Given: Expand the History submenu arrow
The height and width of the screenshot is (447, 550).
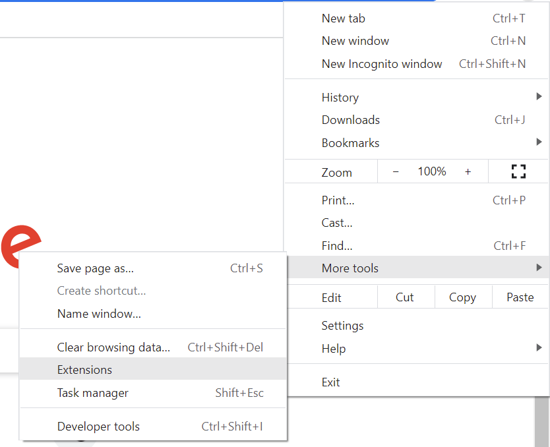Looking at the screenshot, I should 539,98.
